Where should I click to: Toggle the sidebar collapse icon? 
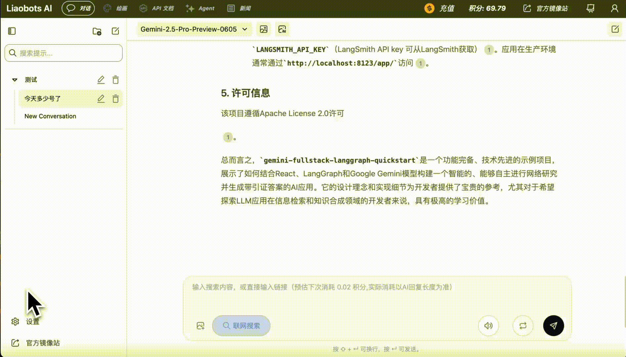coord(12,31)
